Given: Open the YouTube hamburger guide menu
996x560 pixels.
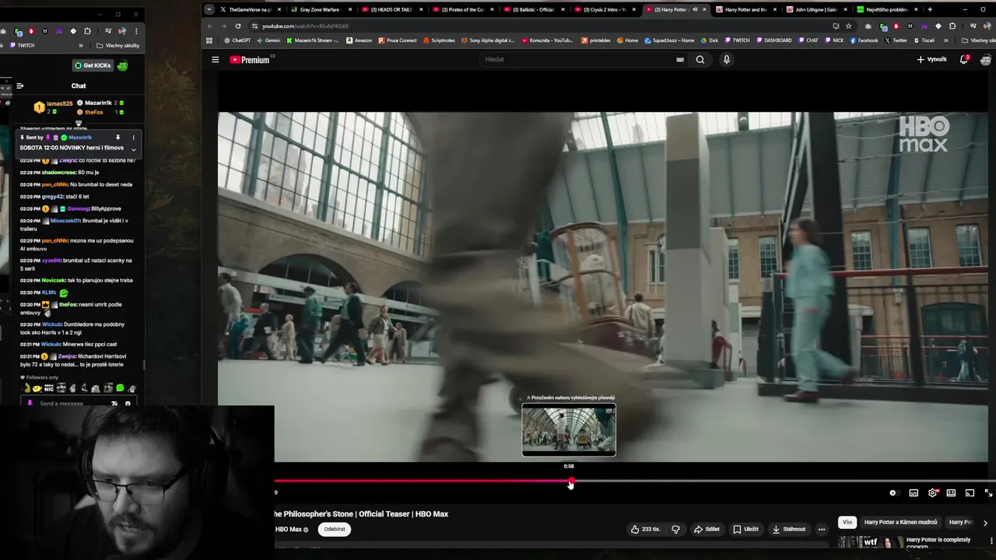Looking at the screenshot, I should point(216,59).
